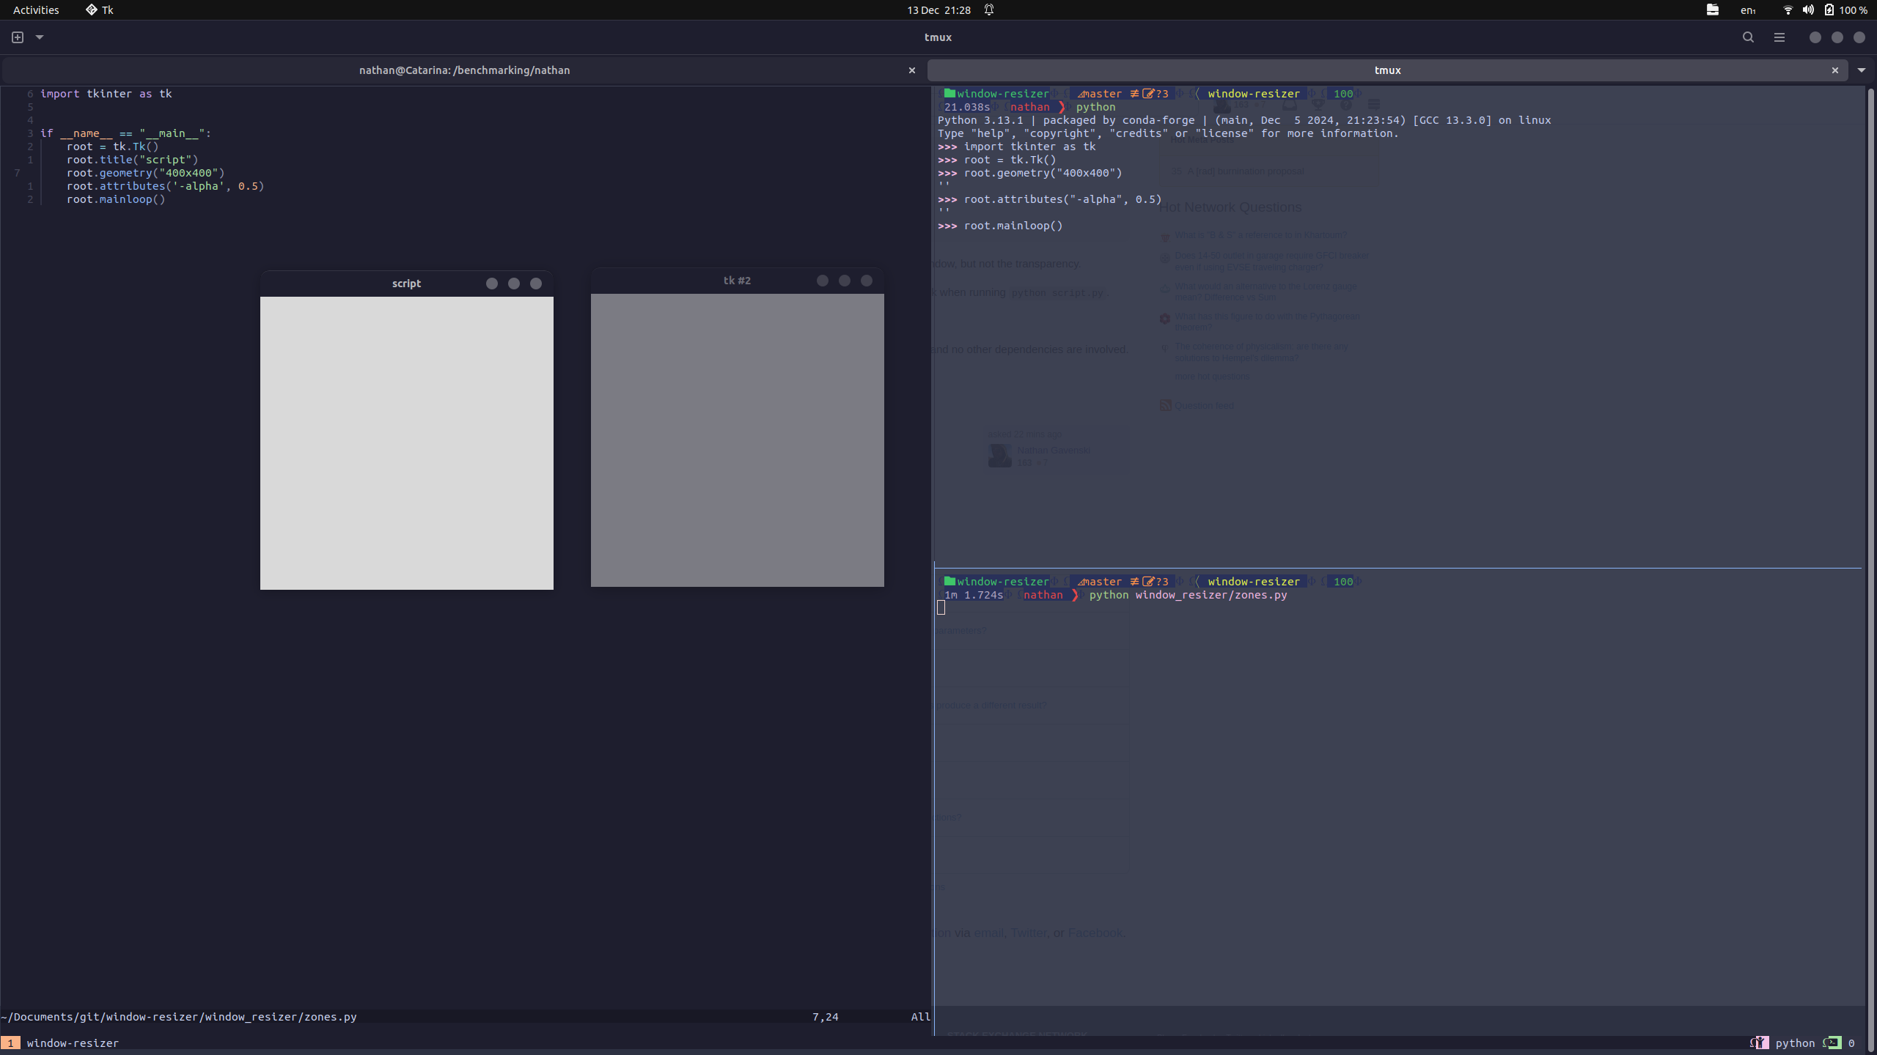Image resolution: width=1877 pixels, height=1055 pixels.
Task: Minimize the tmux terminal window
Action: coord(1815,37)
